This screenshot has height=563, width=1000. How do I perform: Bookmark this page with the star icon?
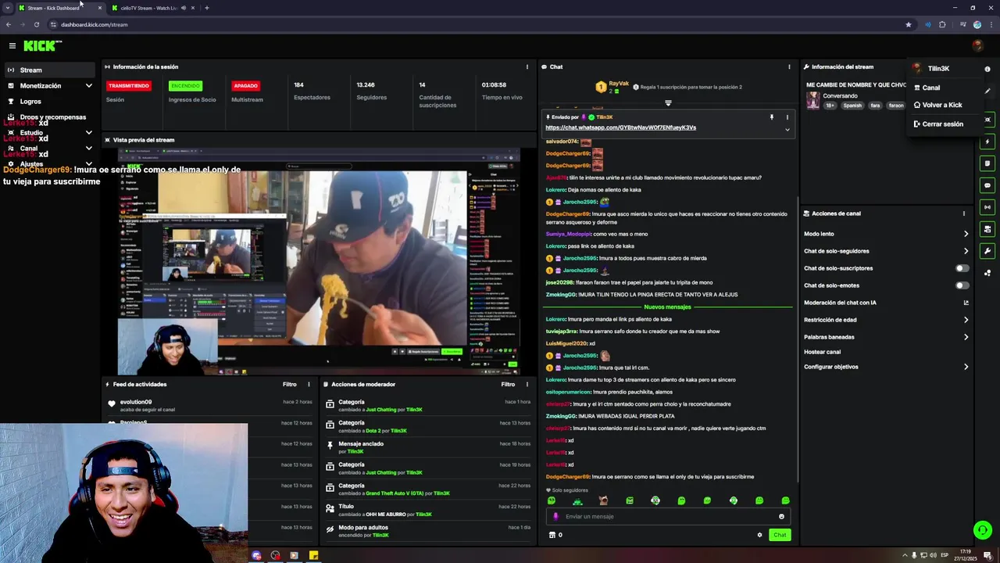pos(908,24)
